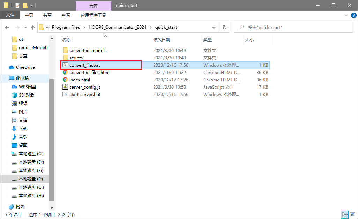Select the convert_file.bat batch file icon
The height and width of the screenshot is (219, 358).
click(65, 65)
